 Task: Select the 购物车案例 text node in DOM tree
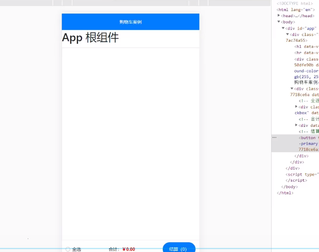click(306, 82)
